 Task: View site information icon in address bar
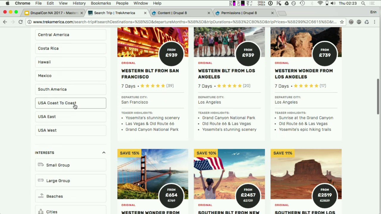[x=30, y=22]
